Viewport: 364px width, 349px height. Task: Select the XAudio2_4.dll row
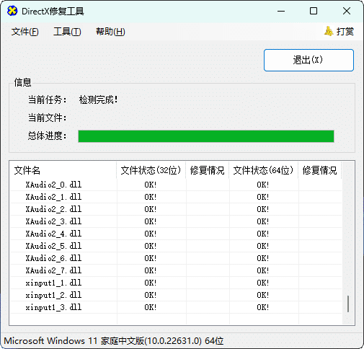pyautogui.click(x=176, y=234)
